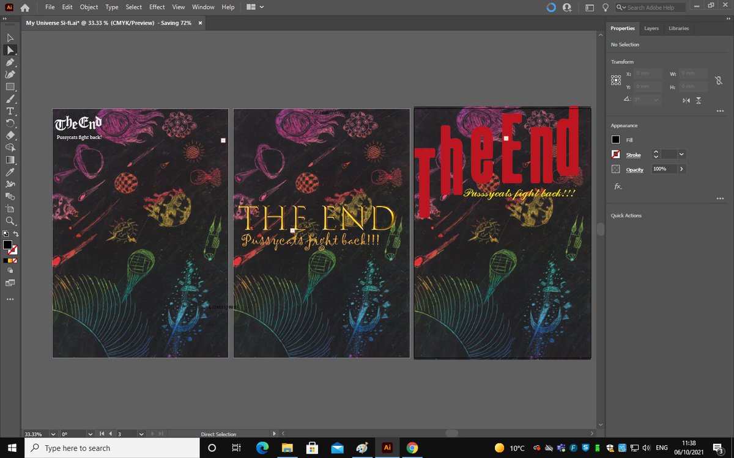The height and width of the screenshot is (458, 734).
Task: Click the Search Adobe Help field
Action: pyautogui.click(x=650, y=7)
